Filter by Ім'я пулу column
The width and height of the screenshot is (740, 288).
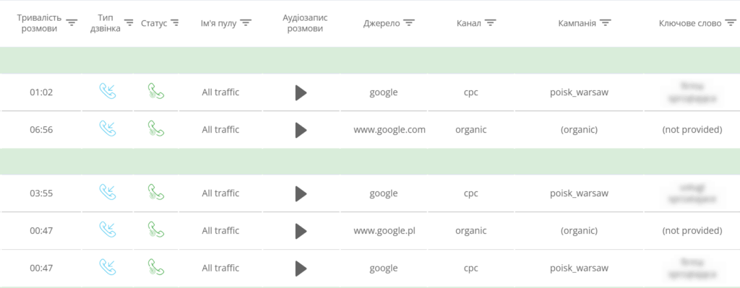click(x=246, y=23)
